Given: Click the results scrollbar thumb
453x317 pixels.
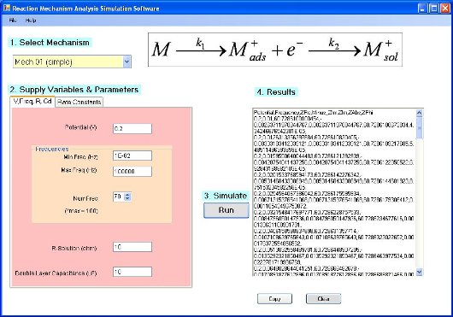Looking at the screenshot, I should click(420, 127).
